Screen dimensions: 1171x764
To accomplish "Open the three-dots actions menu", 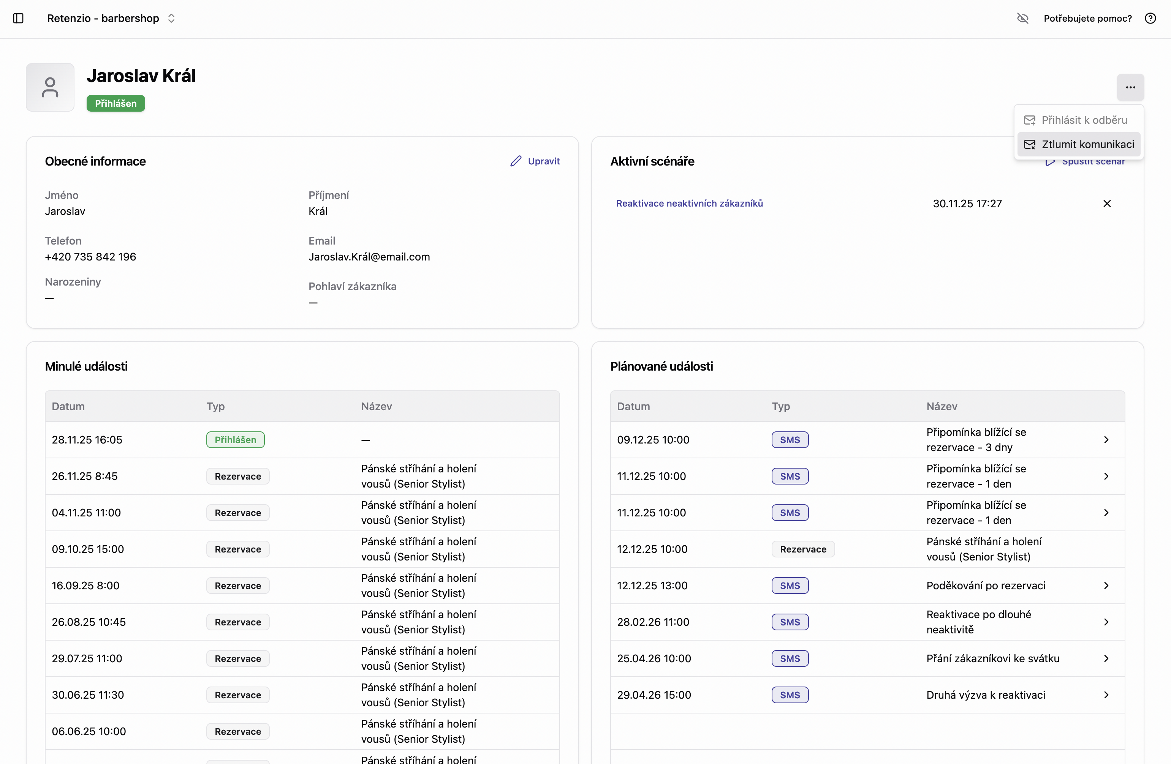I will click(x=1130, y=87).
